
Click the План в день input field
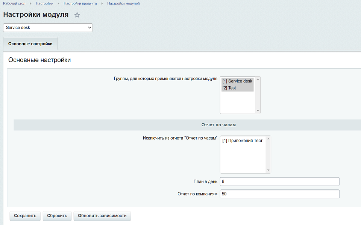279,181
